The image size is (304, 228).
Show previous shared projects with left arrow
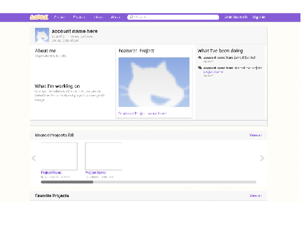(34, 158)
